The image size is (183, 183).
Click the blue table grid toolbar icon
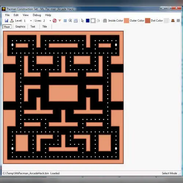(x=76, y=20)
